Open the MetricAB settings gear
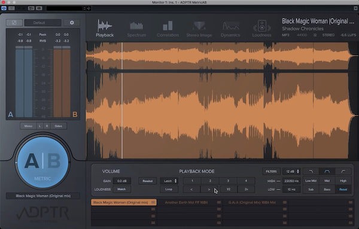This screenshot has height=229, width=359. coord(72,23)
